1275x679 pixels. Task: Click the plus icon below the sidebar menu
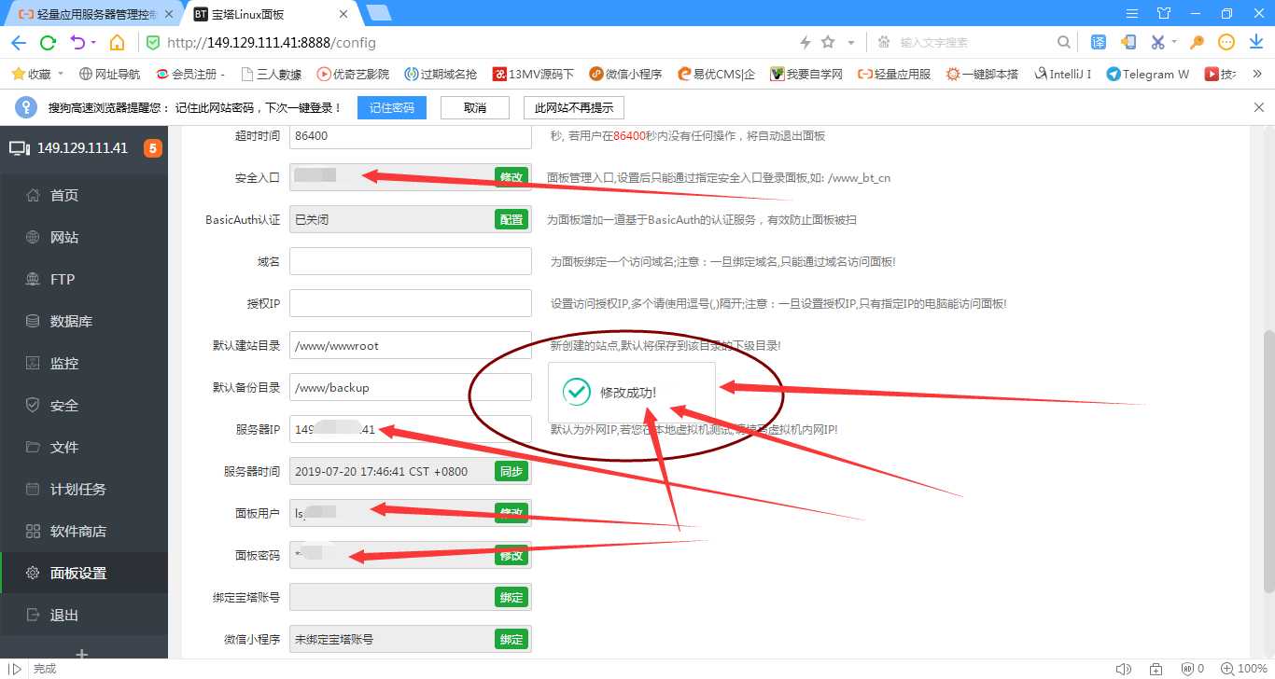82,654
